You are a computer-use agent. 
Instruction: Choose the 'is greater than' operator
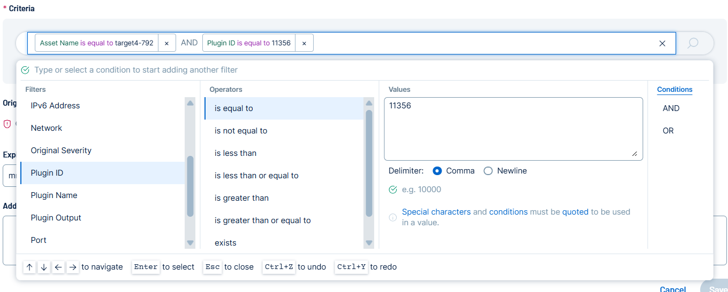tap(241, 198)
